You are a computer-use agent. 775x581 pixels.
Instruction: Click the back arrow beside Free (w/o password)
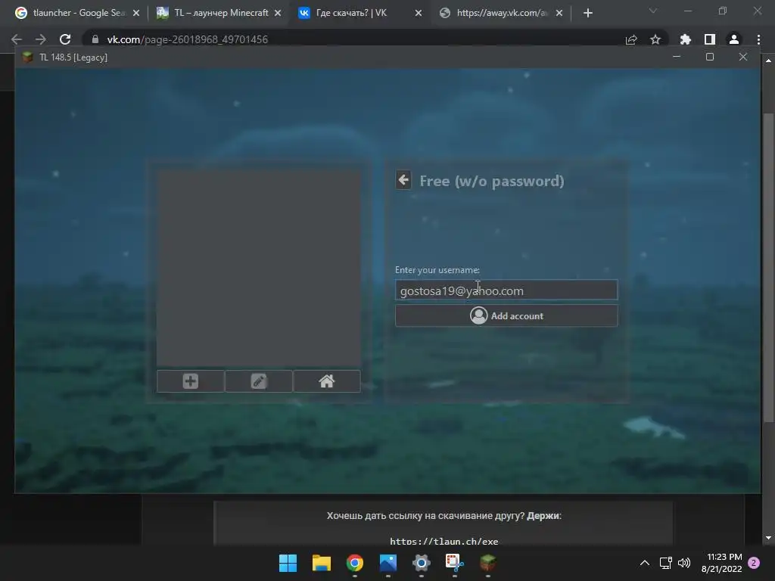pyautogui.click(x=403, y=180)
